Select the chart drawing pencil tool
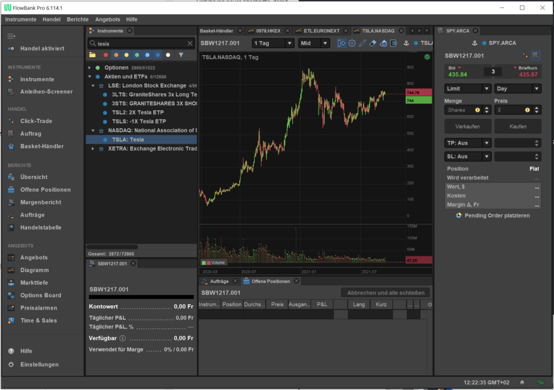 [x=362, y=43]
